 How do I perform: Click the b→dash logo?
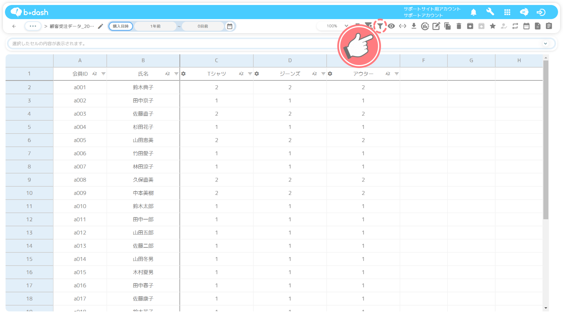(29, 12)
